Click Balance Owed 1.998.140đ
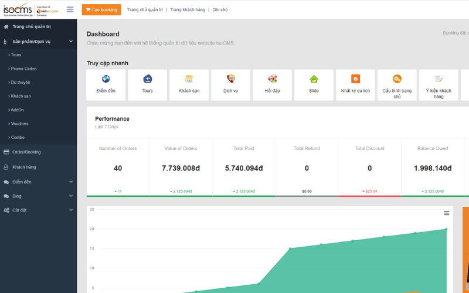 point(433,168)
